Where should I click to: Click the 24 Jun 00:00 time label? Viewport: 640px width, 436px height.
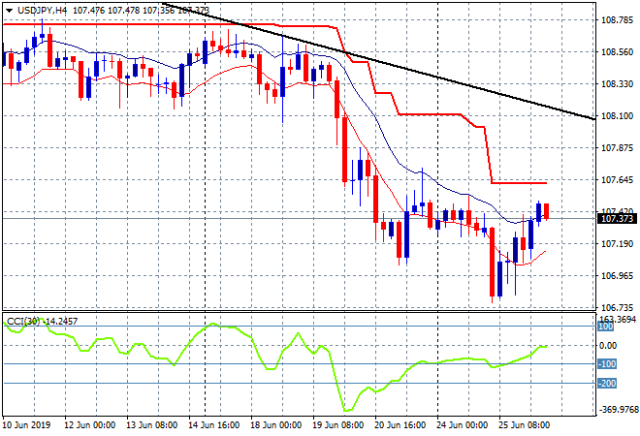click(462, 425)
